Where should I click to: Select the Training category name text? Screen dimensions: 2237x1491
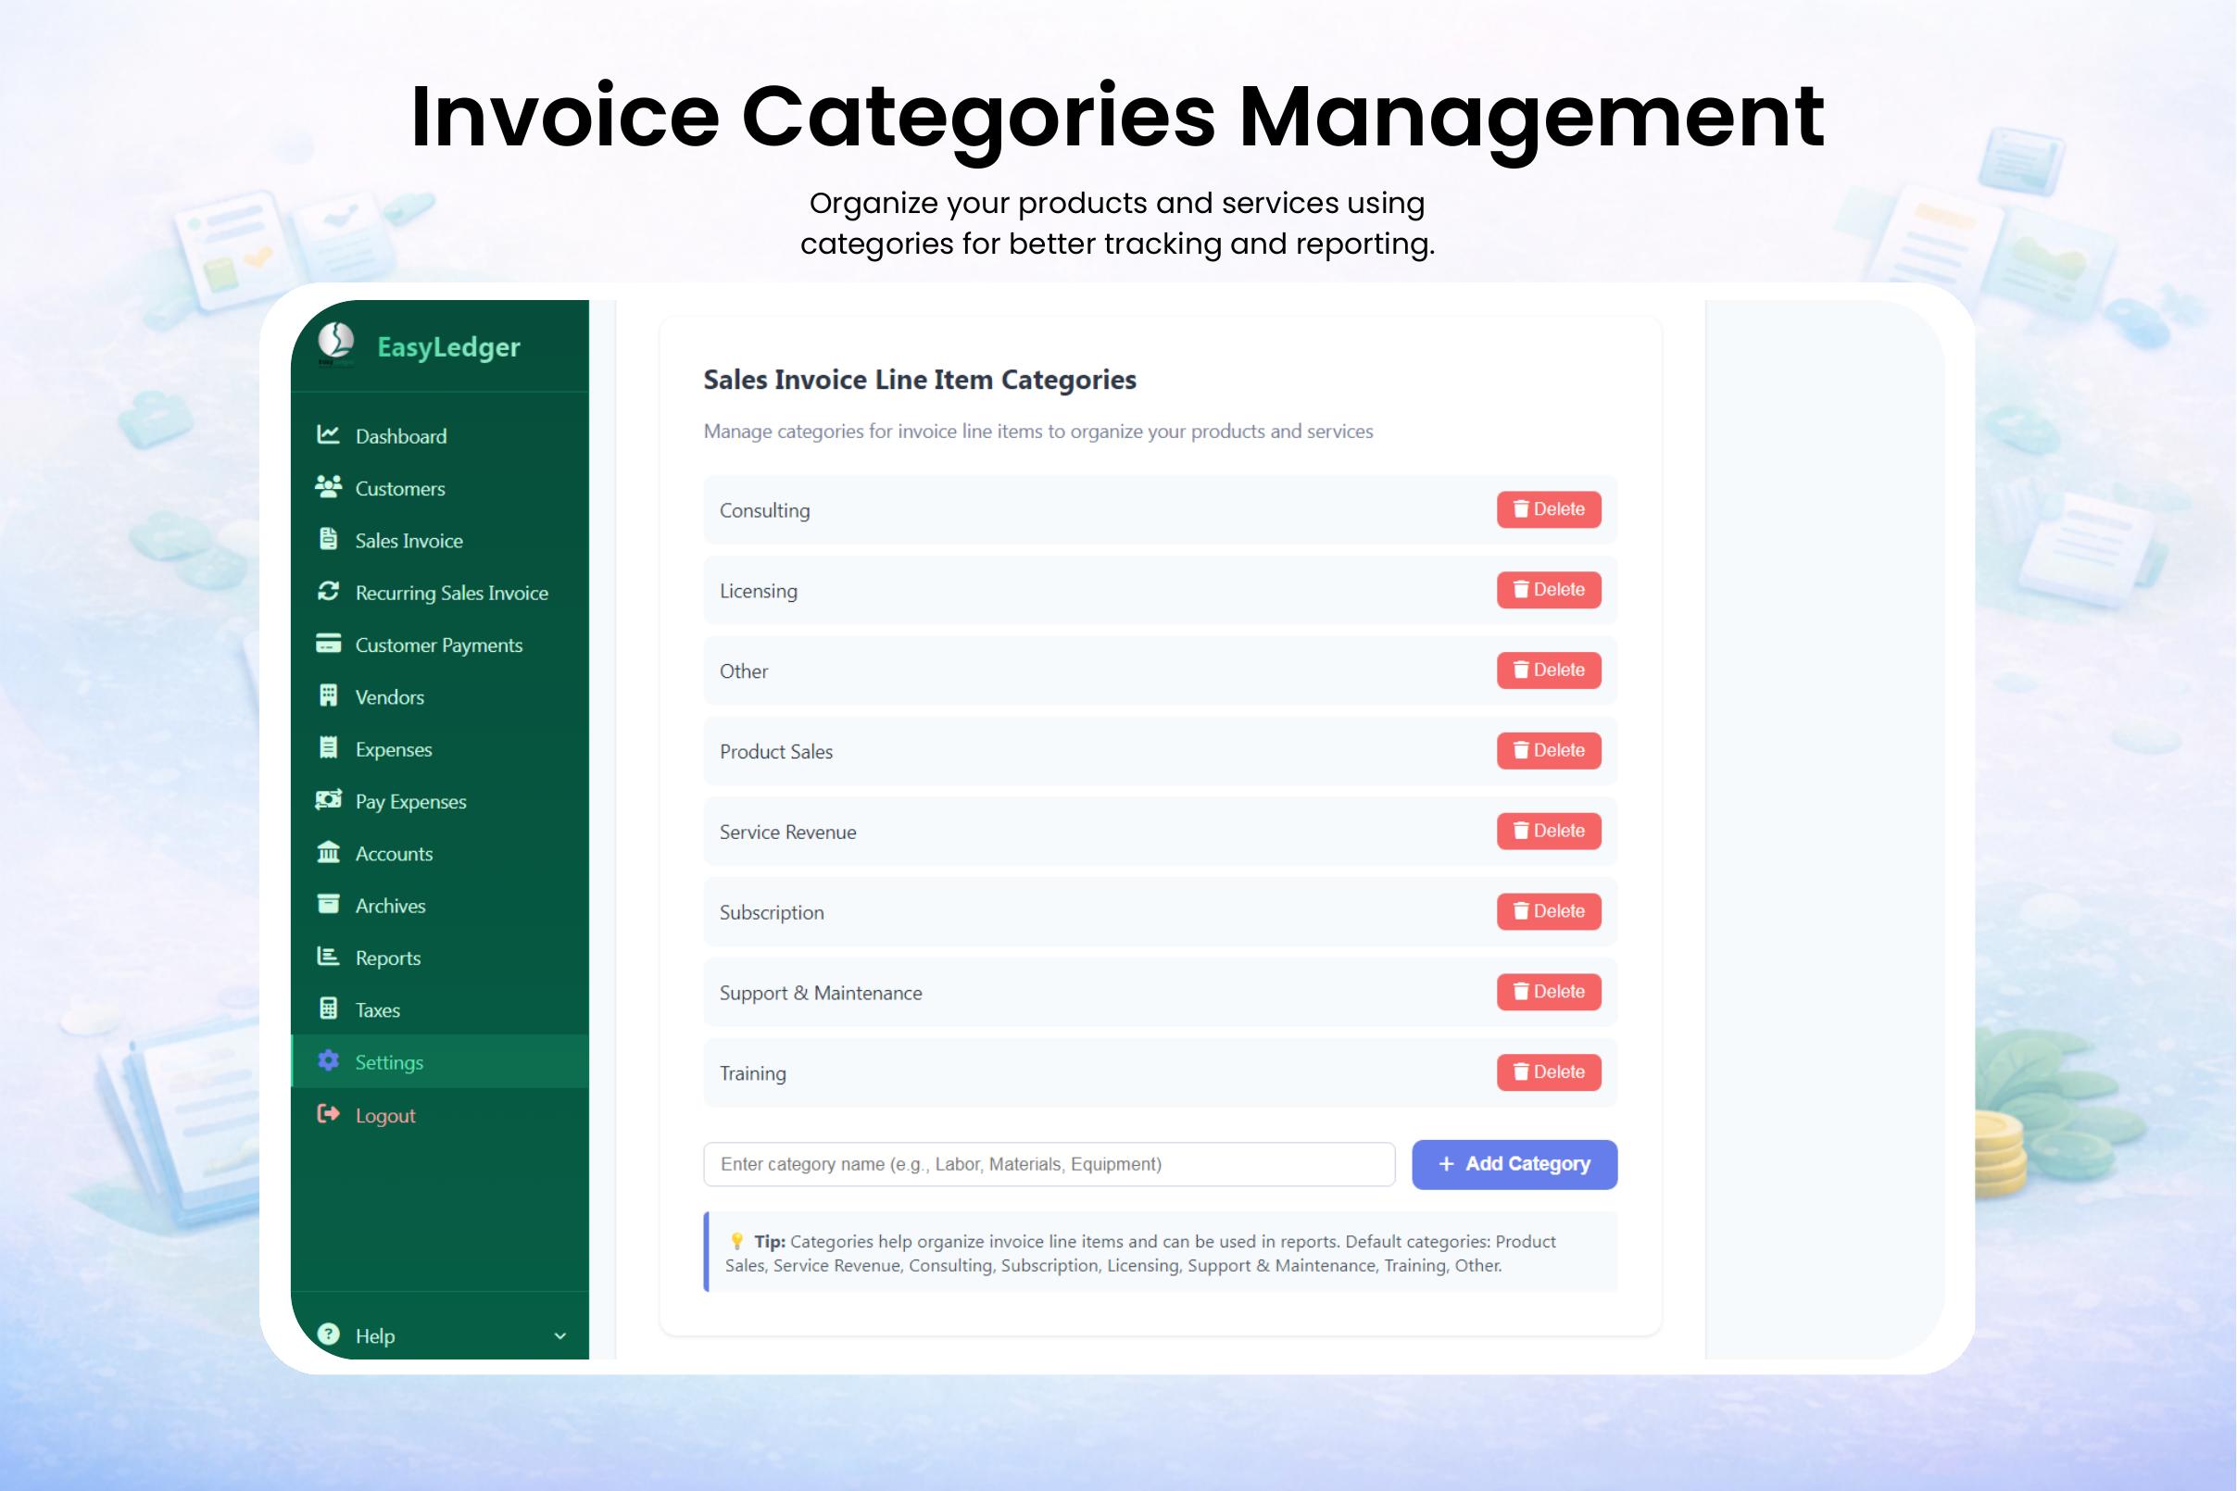(752, 1073)
